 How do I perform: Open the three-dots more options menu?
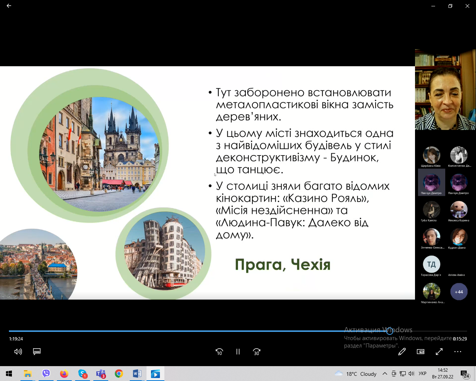[x=458, y=352]
